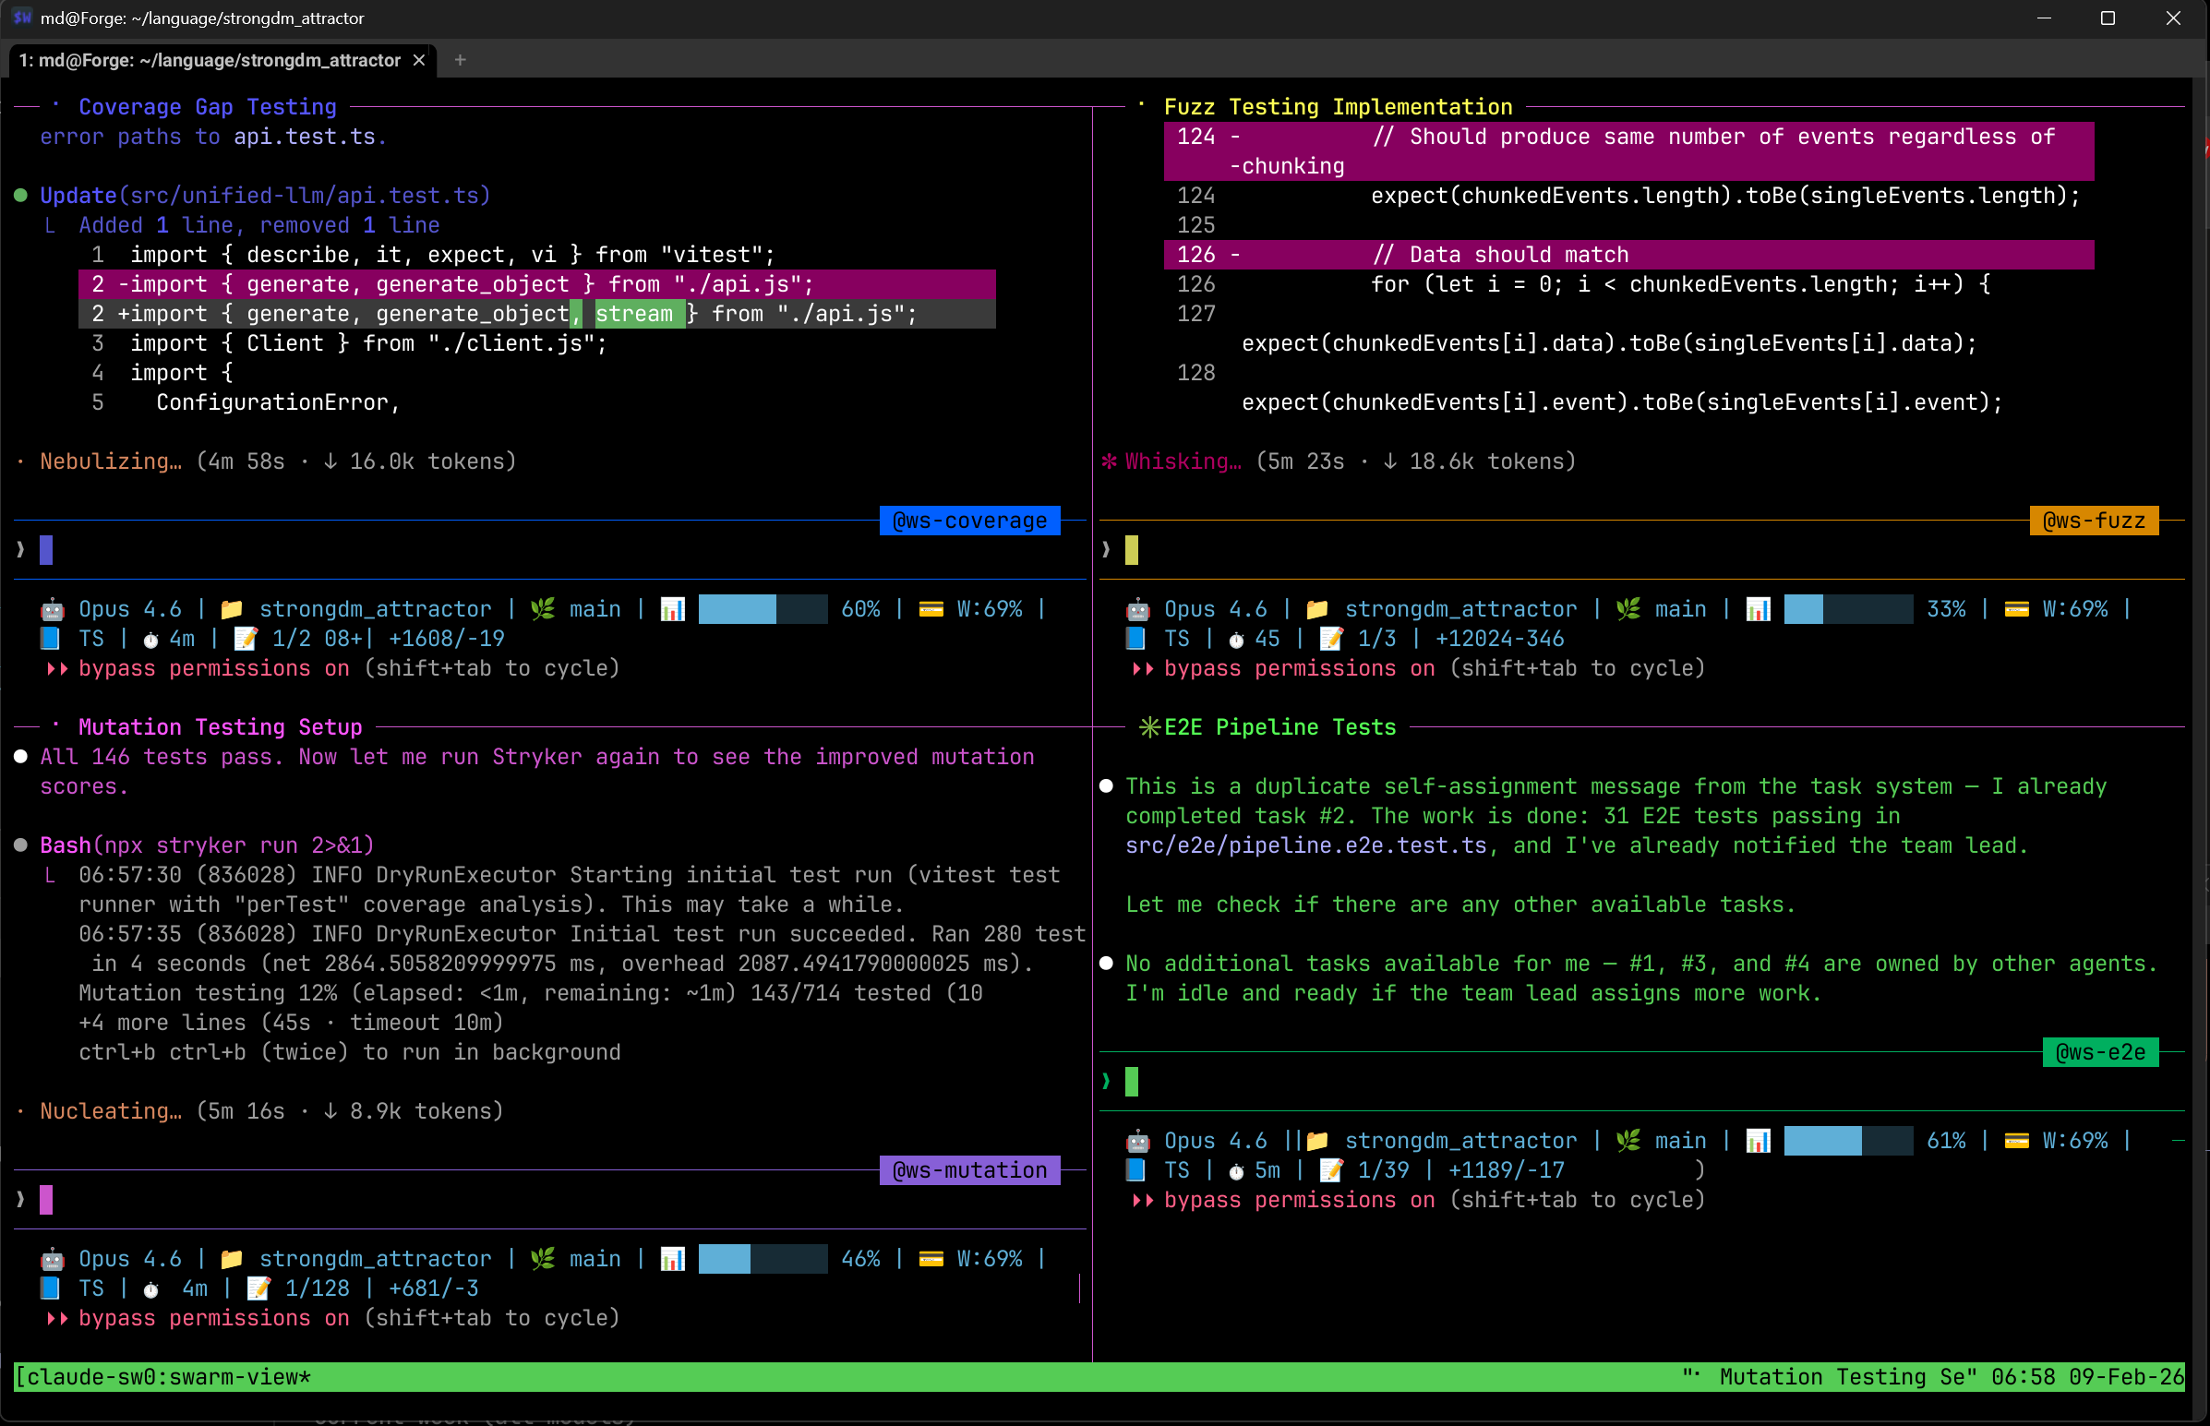This screenshot has height=1426, width=2210.
Task: Toggle bypass permissions in ws-coverage pane
Action: tap(213, 668)
